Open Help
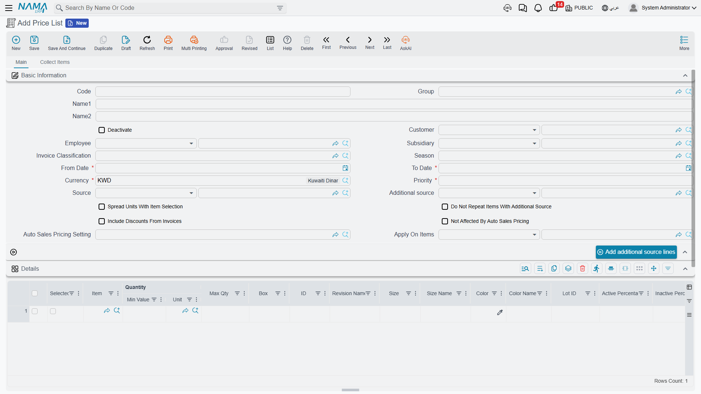Image resolution: width=701 pixels, height=394 pixels. (287, 43)
